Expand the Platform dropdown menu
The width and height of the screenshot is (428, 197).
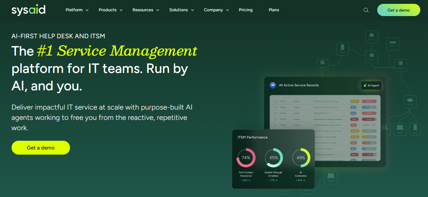point(77,10)
